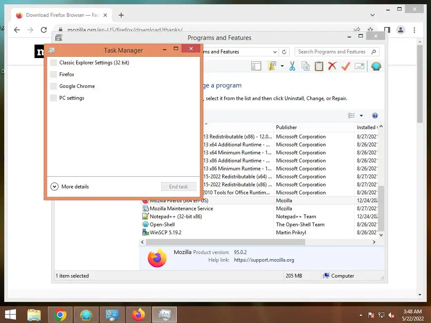Click Task Manager taskbar icon

(165, 315)
